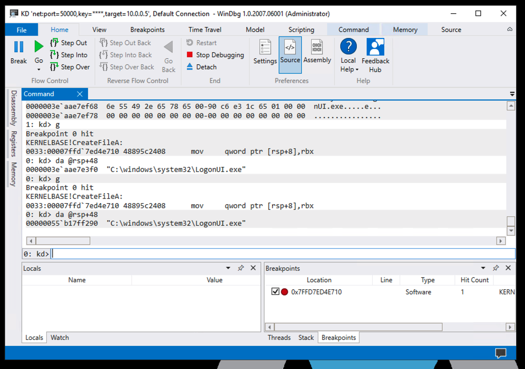Viewport: 525px width, 369px height.
Task: Open Feedback Hub
Action: coord(375,55)
